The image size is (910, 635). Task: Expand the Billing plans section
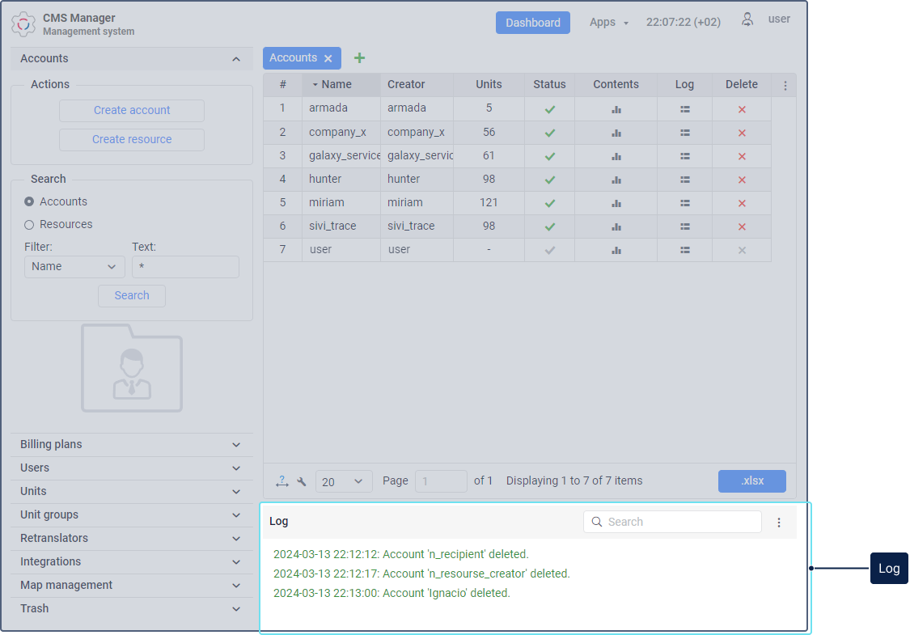[131, 445]
